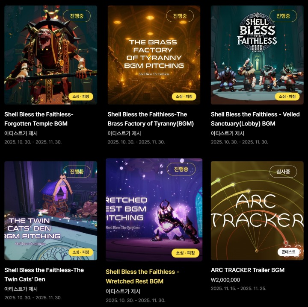Open the Veiled Sanctuary lobby artwork thumbnail

pos(257,55)
